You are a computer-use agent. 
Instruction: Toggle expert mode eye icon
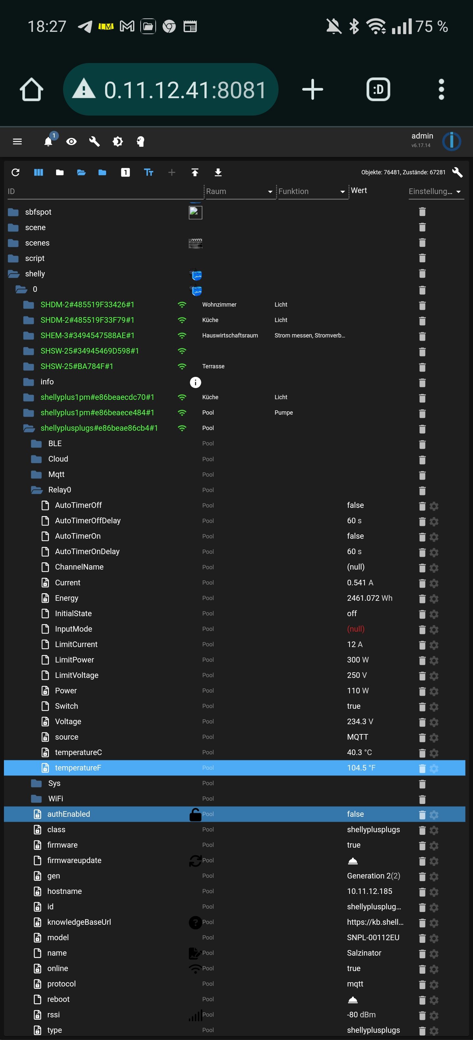pos(72,141)
